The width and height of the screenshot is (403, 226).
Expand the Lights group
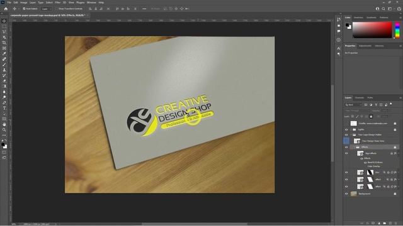click(x=351, y=130)
